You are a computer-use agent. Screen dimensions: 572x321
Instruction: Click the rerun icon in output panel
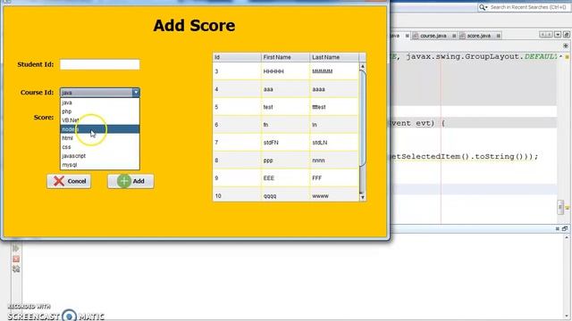[16, 248]
